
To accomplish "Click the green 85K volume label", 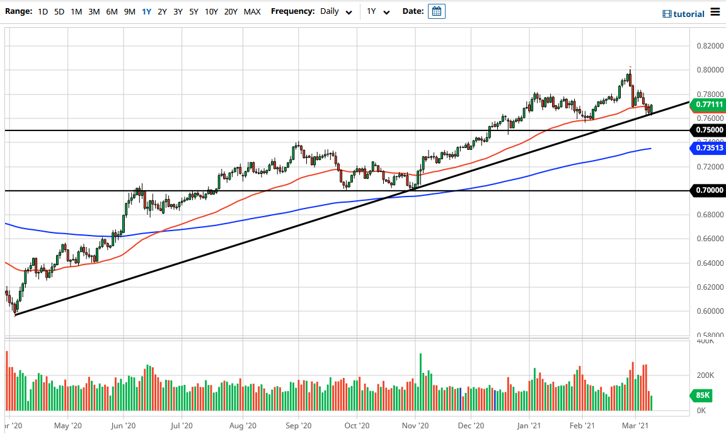I will point(702,395).
